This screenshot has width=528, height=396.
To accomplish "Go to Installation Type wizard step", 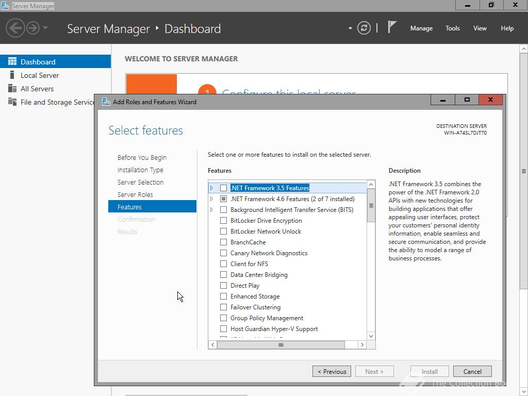I will (x=140, y=170).
